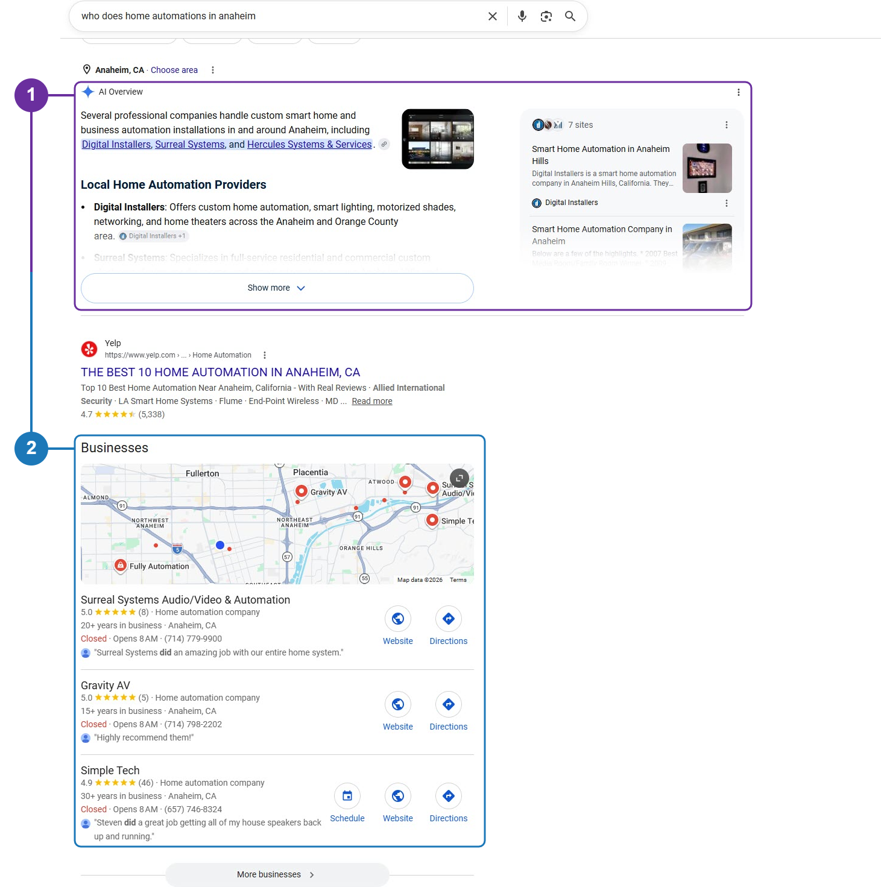Click the Simple Tech map pin
This screenshot has width=881, height=887.
tap(432, 520)
